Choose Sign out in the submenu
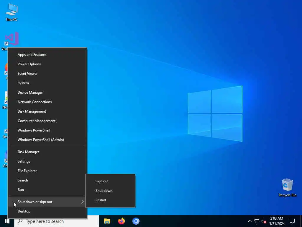The height and width of the screenshot is (227, 302). (x=110, y=181)
